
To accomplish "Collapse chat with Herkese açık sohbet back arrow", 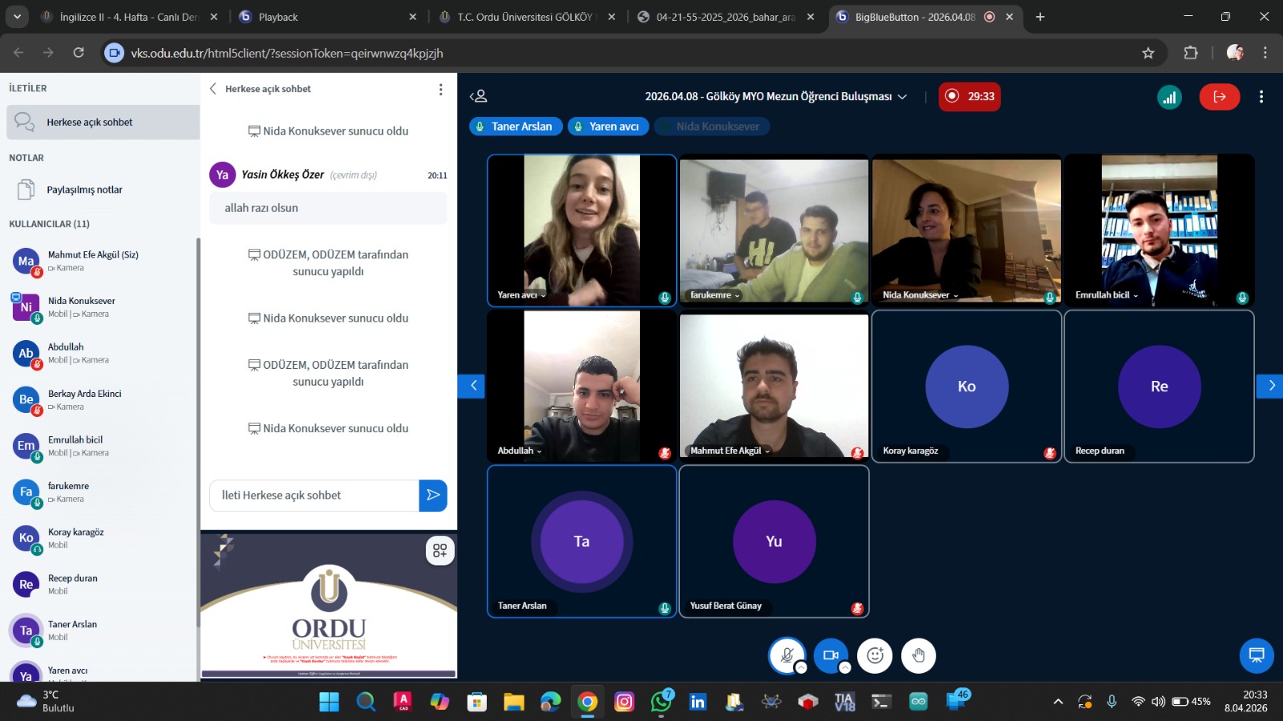I will (213, 89).
